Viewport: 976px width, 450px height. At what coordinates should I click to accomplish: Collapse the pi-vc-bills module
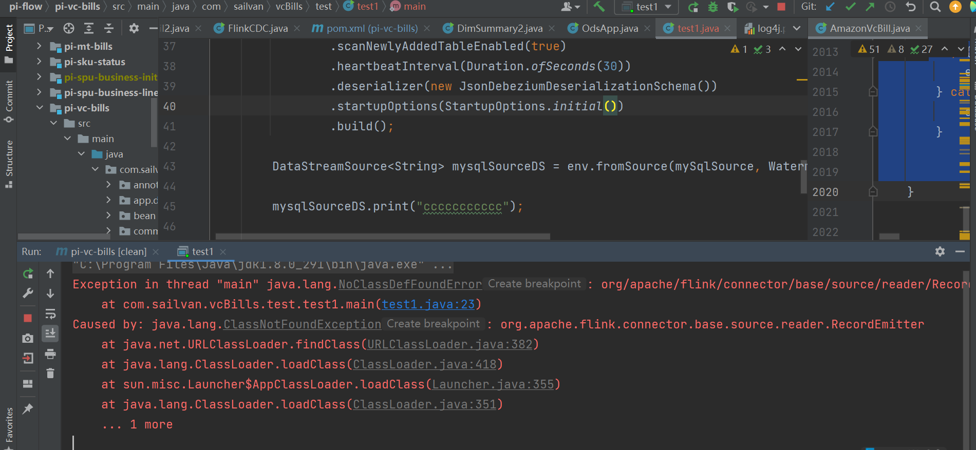39,108
